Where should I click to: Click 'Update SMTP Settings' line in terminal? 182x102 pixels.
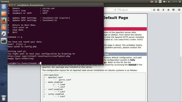click(x=32, y=20)
